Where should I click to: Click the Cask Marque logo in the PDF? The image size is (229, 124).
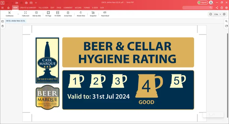47,60
